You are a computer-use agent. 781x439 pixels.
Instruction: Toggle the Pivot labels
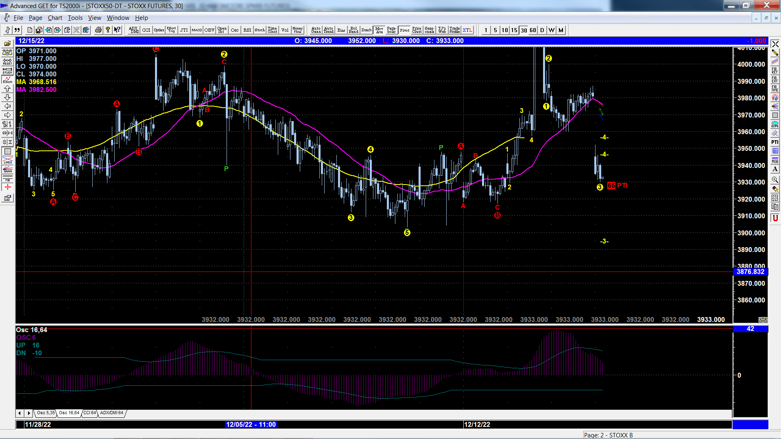point(404,30)
